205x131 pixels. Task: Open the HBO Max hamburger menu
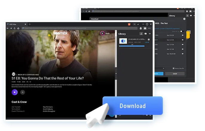pyautogui.click(x=13, y=33)
